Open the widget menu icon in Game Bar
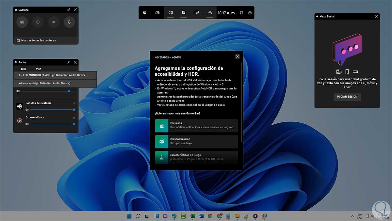Screen dimensions: 392x221 coord(157,13)
